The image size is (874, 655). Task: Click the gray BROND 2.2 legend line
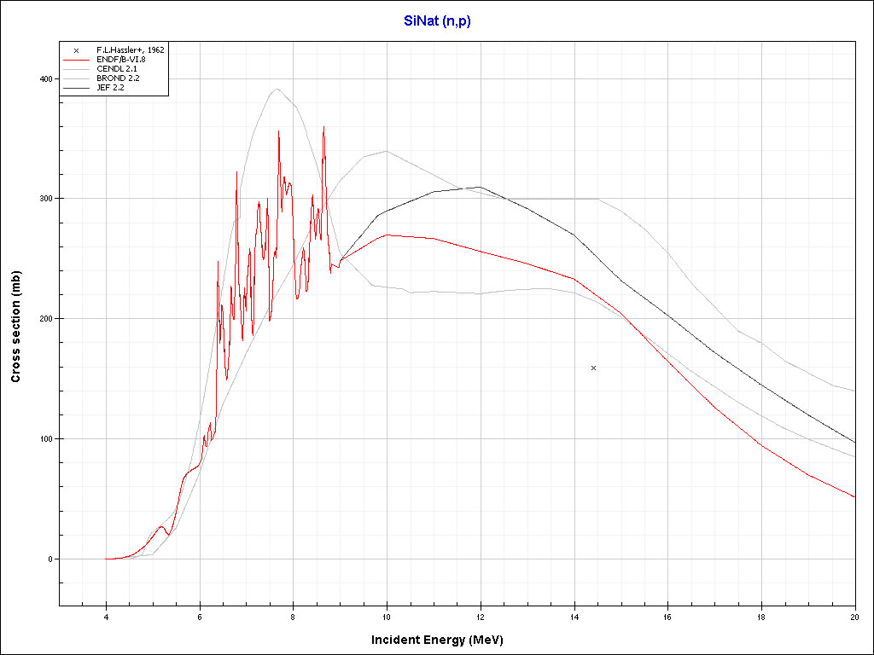point(76,78)
